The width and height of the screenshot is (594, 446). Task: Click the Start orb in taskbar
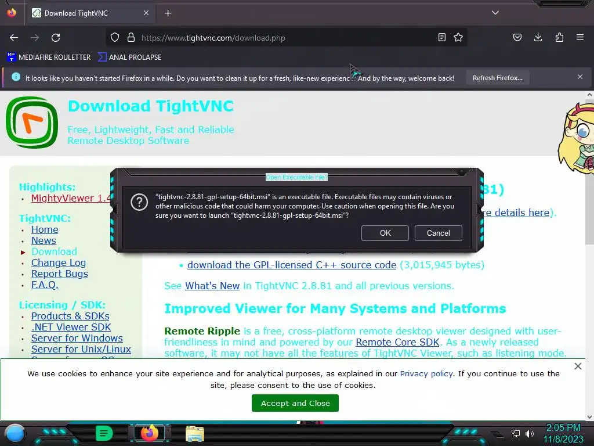(15, 434)
